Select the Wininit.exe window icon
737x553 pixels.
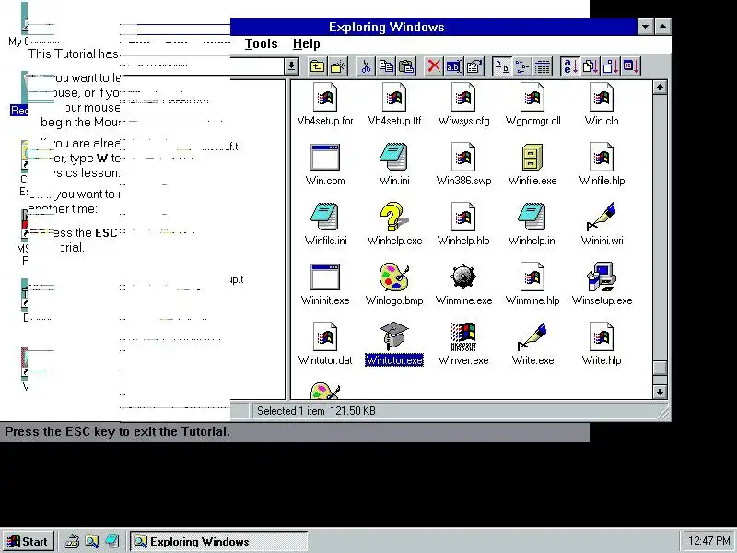click(x=325, y=285)
